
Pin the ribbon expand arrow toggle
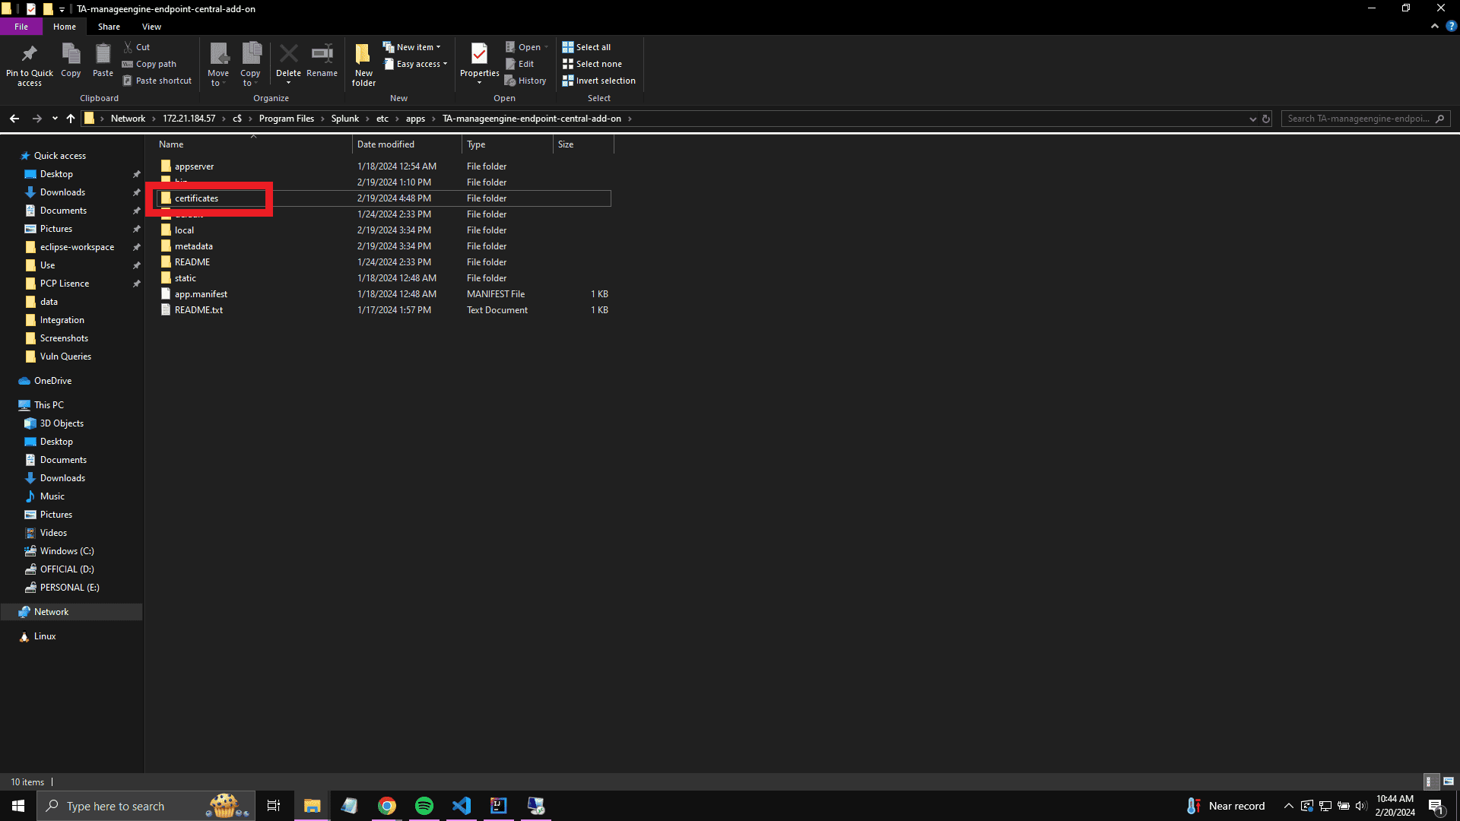point(1434,26)
